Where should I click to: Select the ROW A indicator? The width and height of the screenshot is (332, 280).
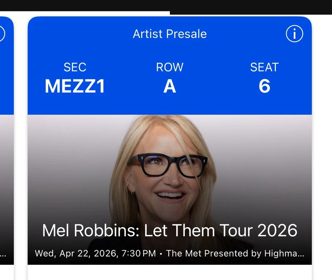click(169, 86)
